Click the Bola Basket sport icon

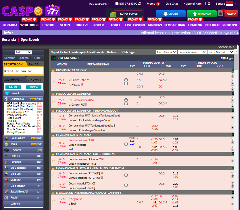pyautogui.click(x=6, y=138)
